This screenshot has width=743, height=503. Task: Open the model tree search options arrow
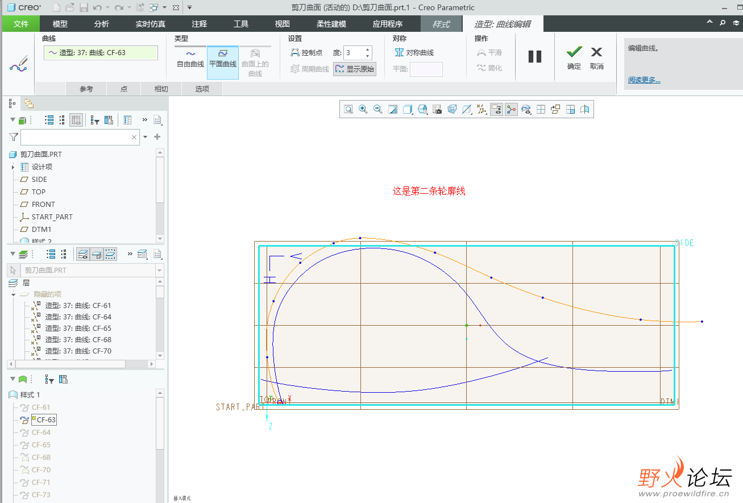(146, 137)
